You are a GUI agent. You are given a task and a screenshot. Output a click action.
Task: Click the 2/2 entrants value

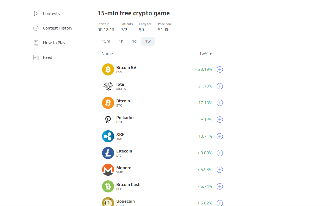(x=124, y=30)
